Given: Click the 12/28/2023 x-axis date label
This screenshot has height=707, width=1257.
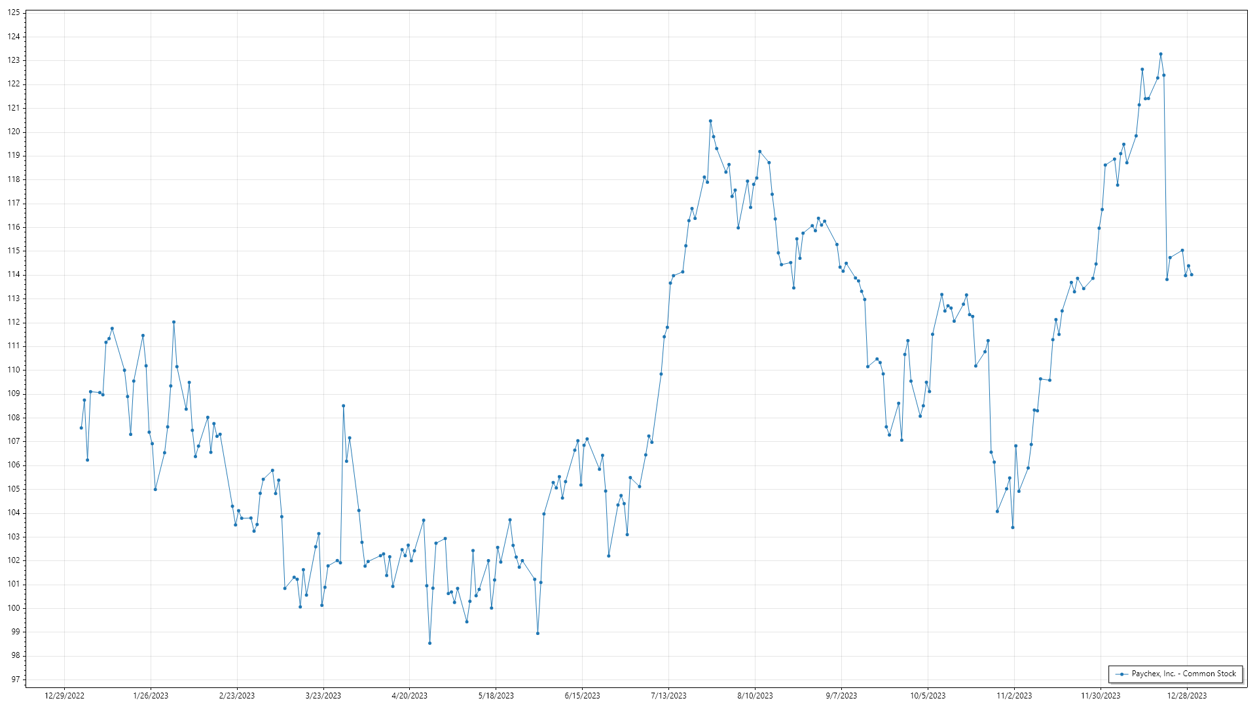Looking at the screenshot, I should pos(1187,696).
